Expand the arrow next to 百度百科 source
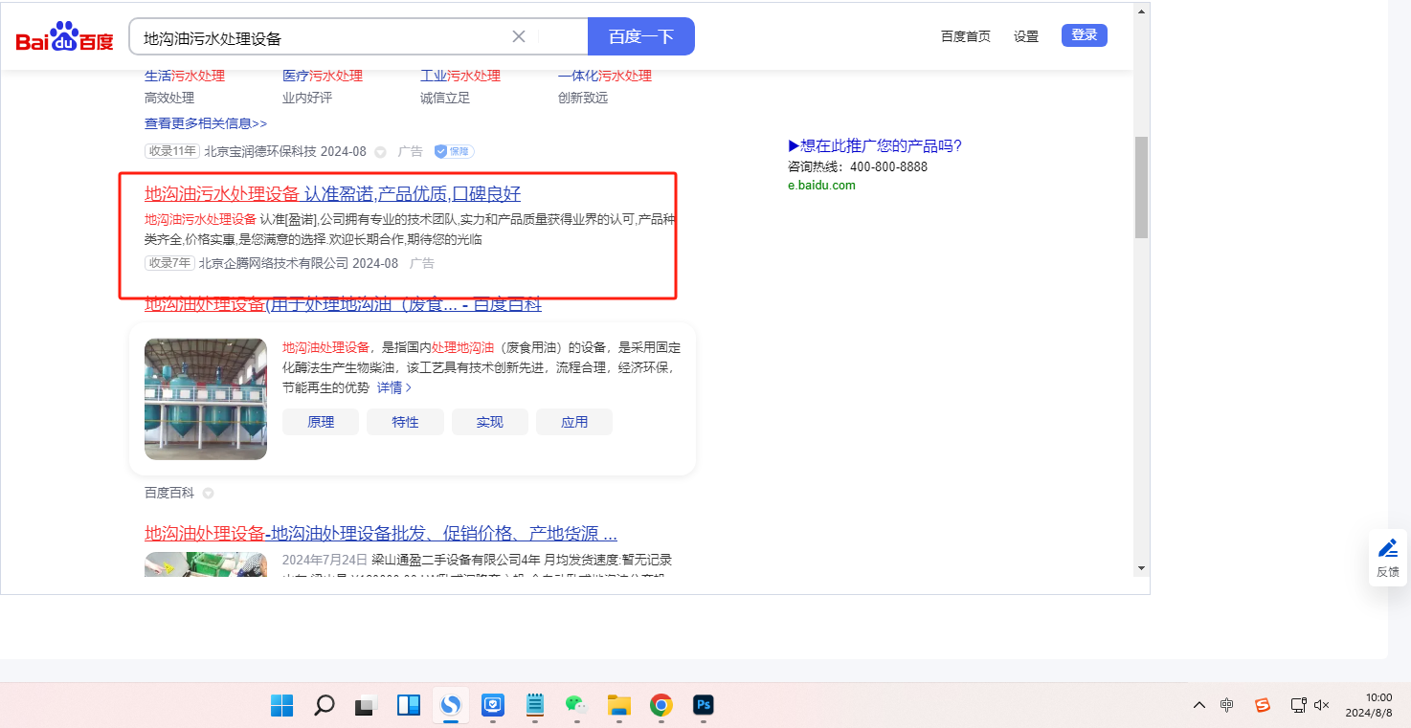The image size is (1411, 728). click(208, 494)
